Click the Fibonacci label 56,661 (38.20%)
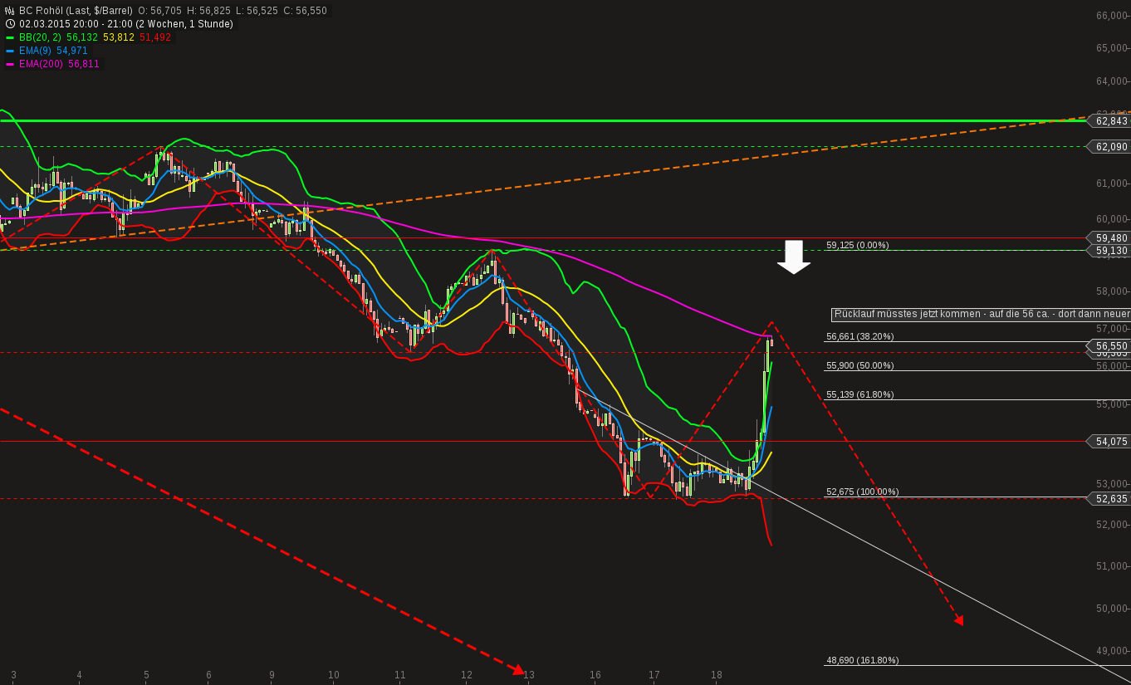Viewport: 1131px width, 685px height. pos(860,336)
